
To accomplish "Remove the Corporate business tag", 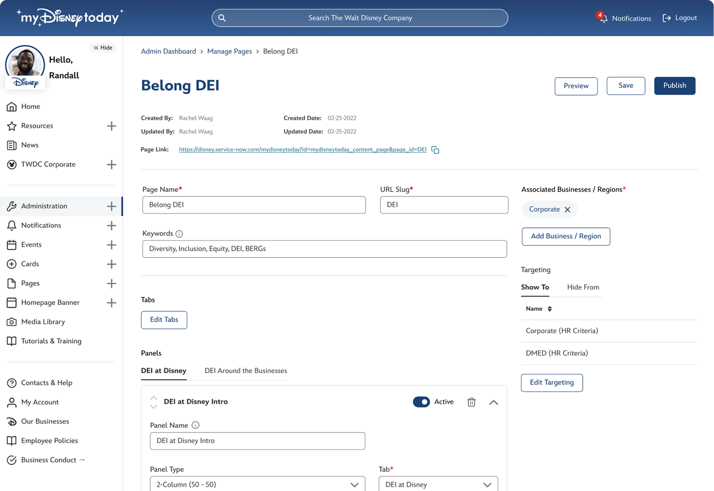I will [x=567, y=209].
